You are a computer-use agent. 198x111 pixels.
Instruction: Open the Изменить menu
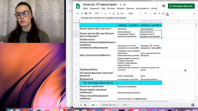click(x=95, y=8)
